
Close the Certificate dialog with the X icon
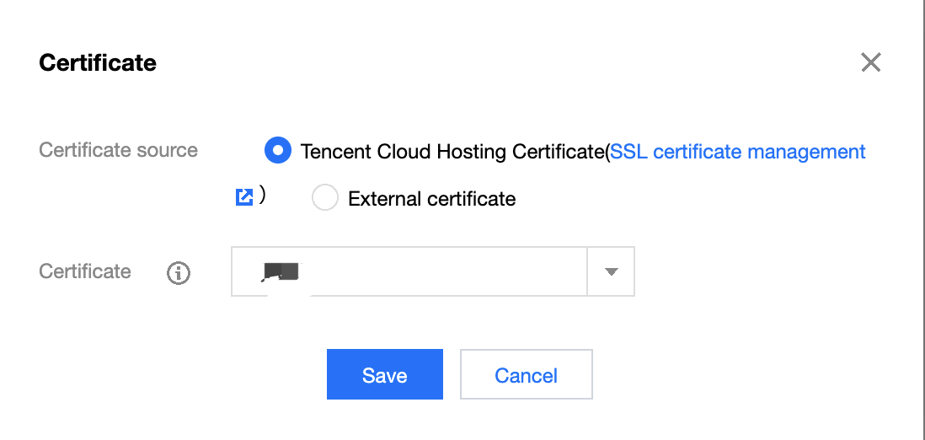pos(871,62)
